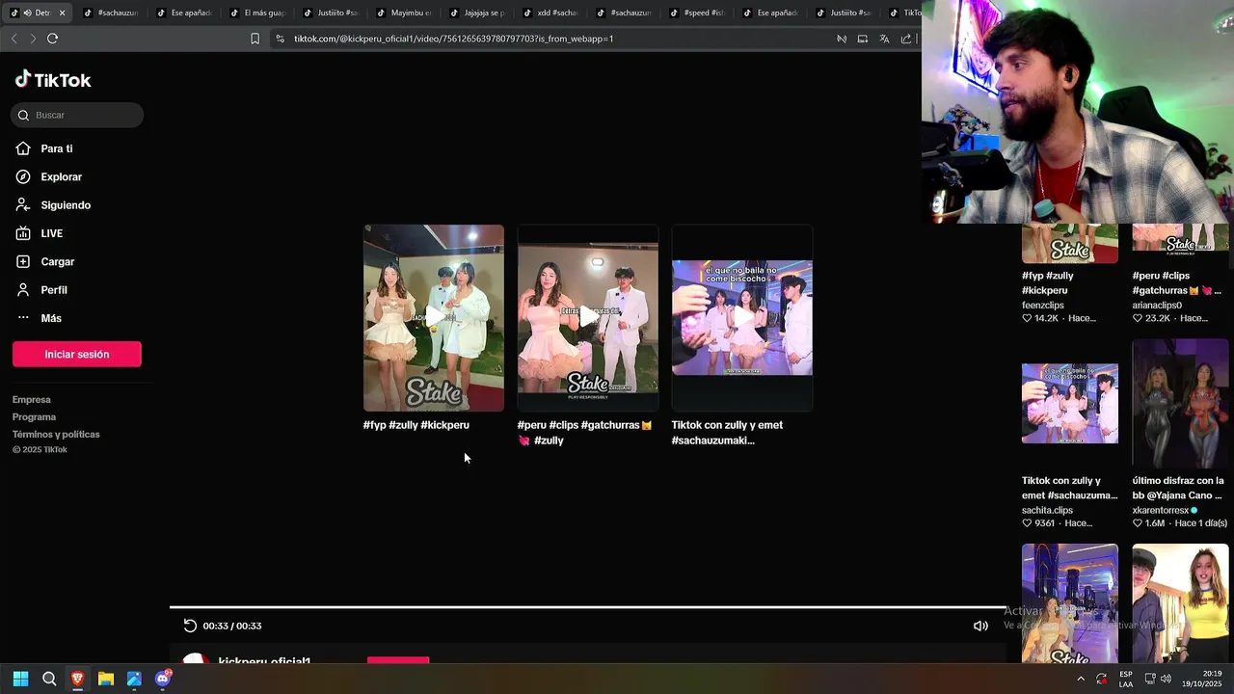1234x694 pixels.
Task: Click the 14.2K likes heart icon
Action: coord(1027,318)
